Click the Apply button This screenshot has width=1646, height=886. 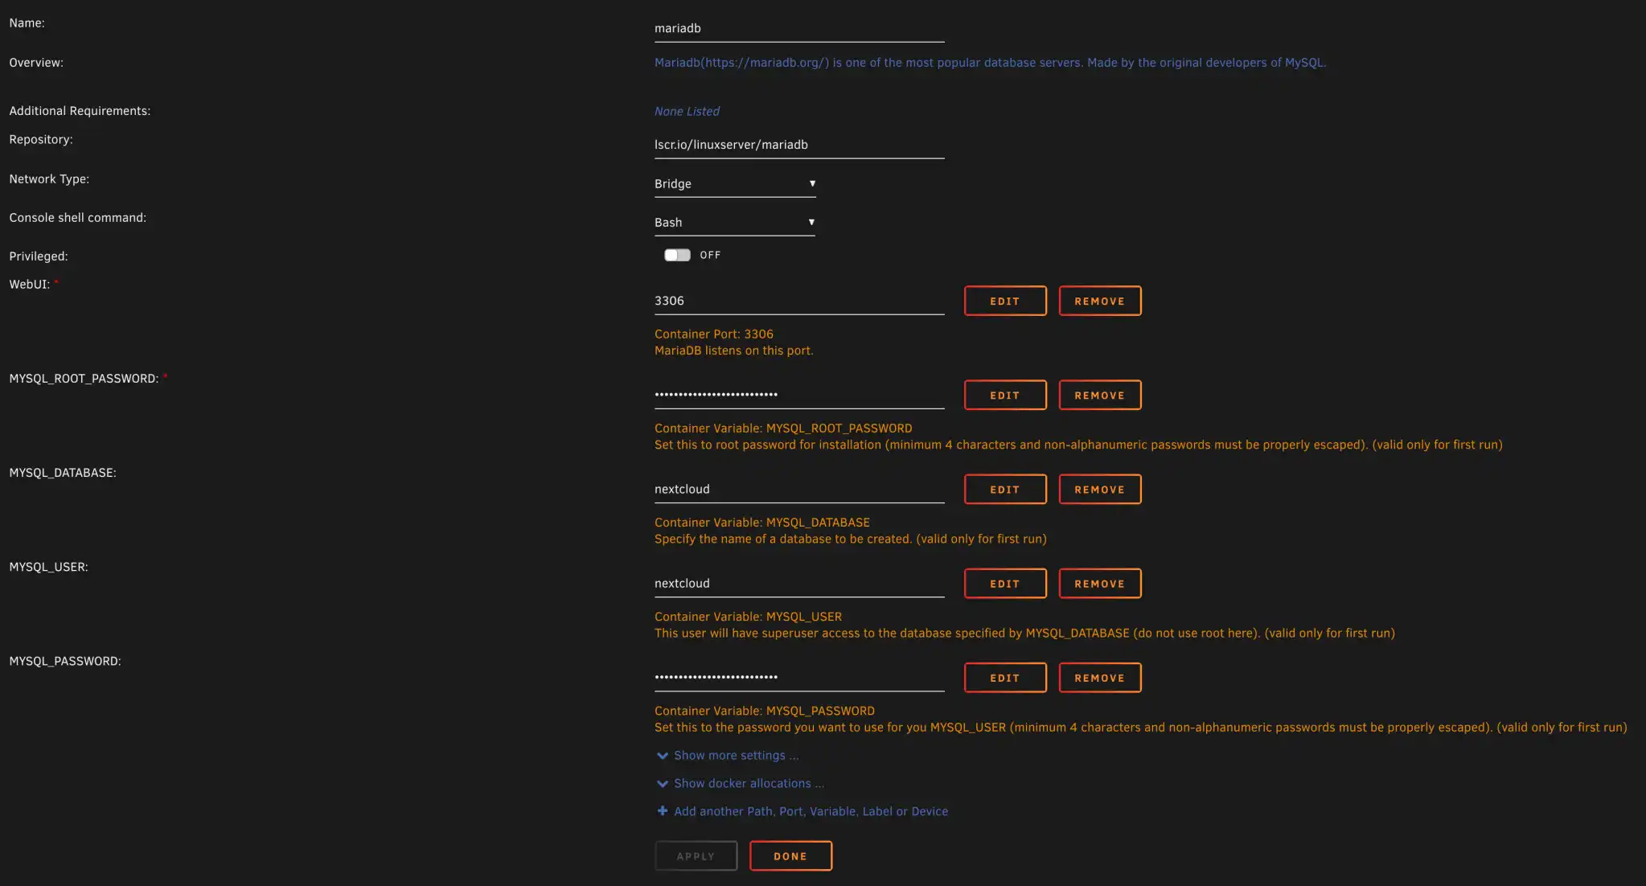tap(696, 856)
